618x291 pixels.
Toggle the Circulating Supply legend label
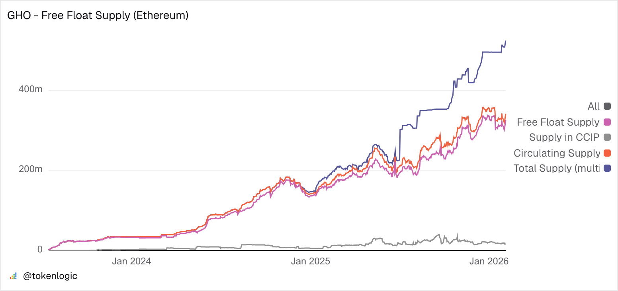coord(556,153)
